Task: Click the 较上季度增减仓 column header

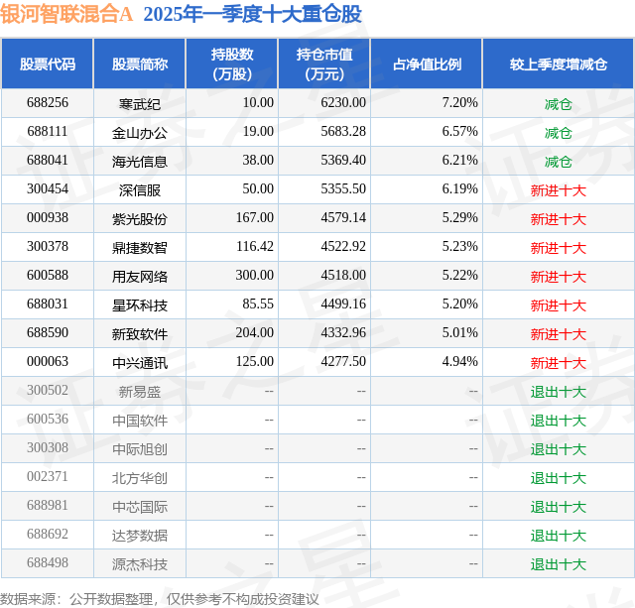Action: [x=559, y=63]
